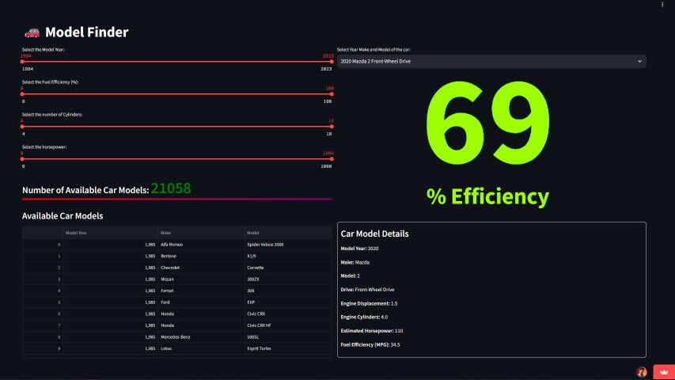
Task: Click the Model Finder page title
Action: pyautogui.click(x=86, y=32)
